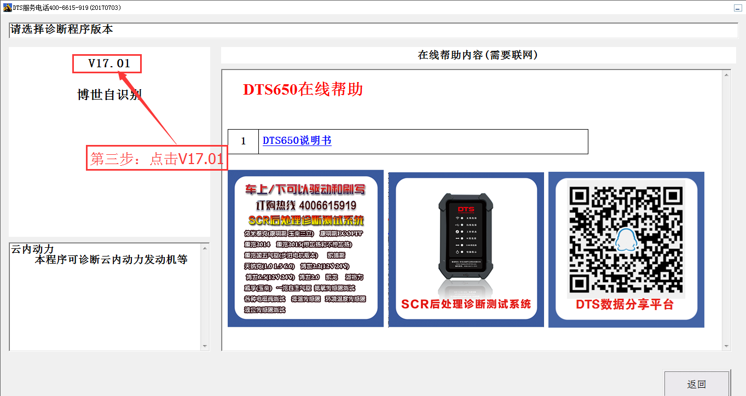The image size is (746, 396).
Task: Click the 云内动力 description text
Action: 32,249
